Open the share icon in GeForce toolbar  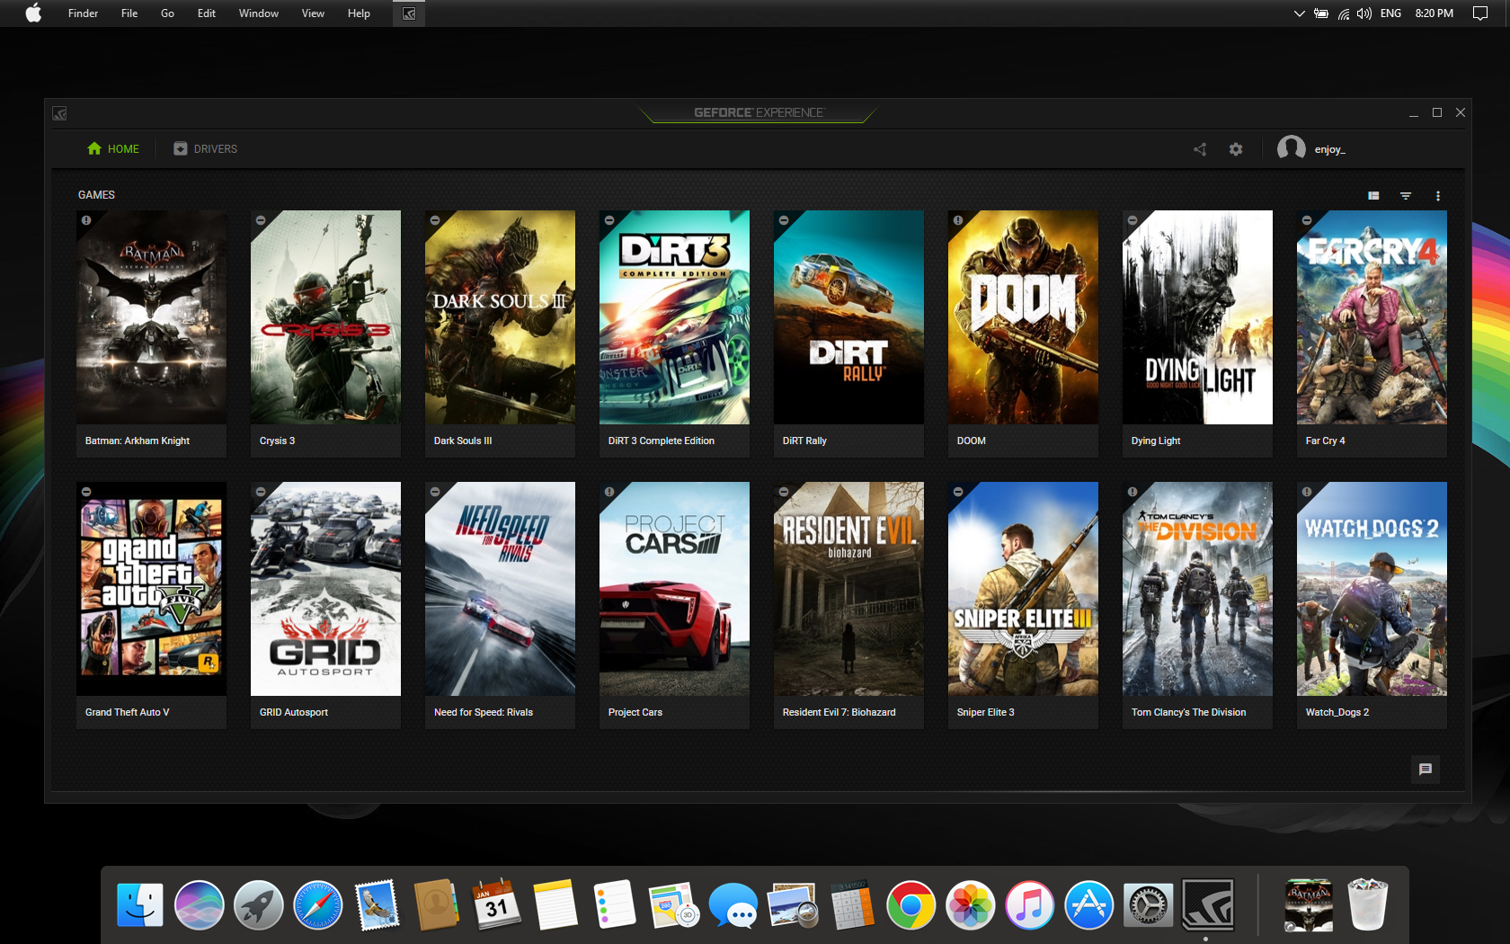pos(1200,149)
